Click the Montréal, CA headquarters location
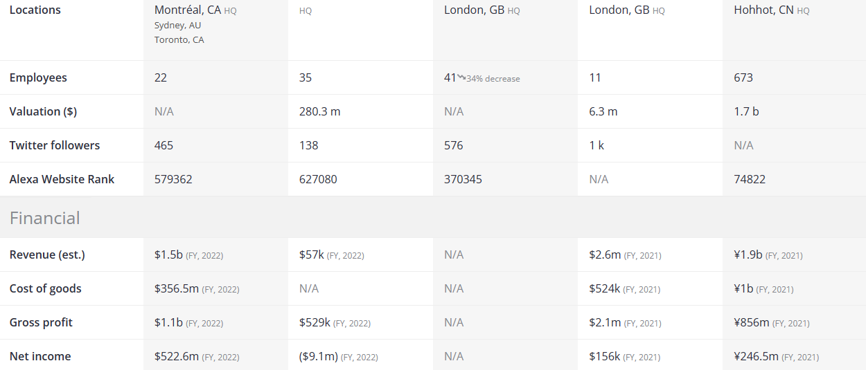 pos(188,10)
